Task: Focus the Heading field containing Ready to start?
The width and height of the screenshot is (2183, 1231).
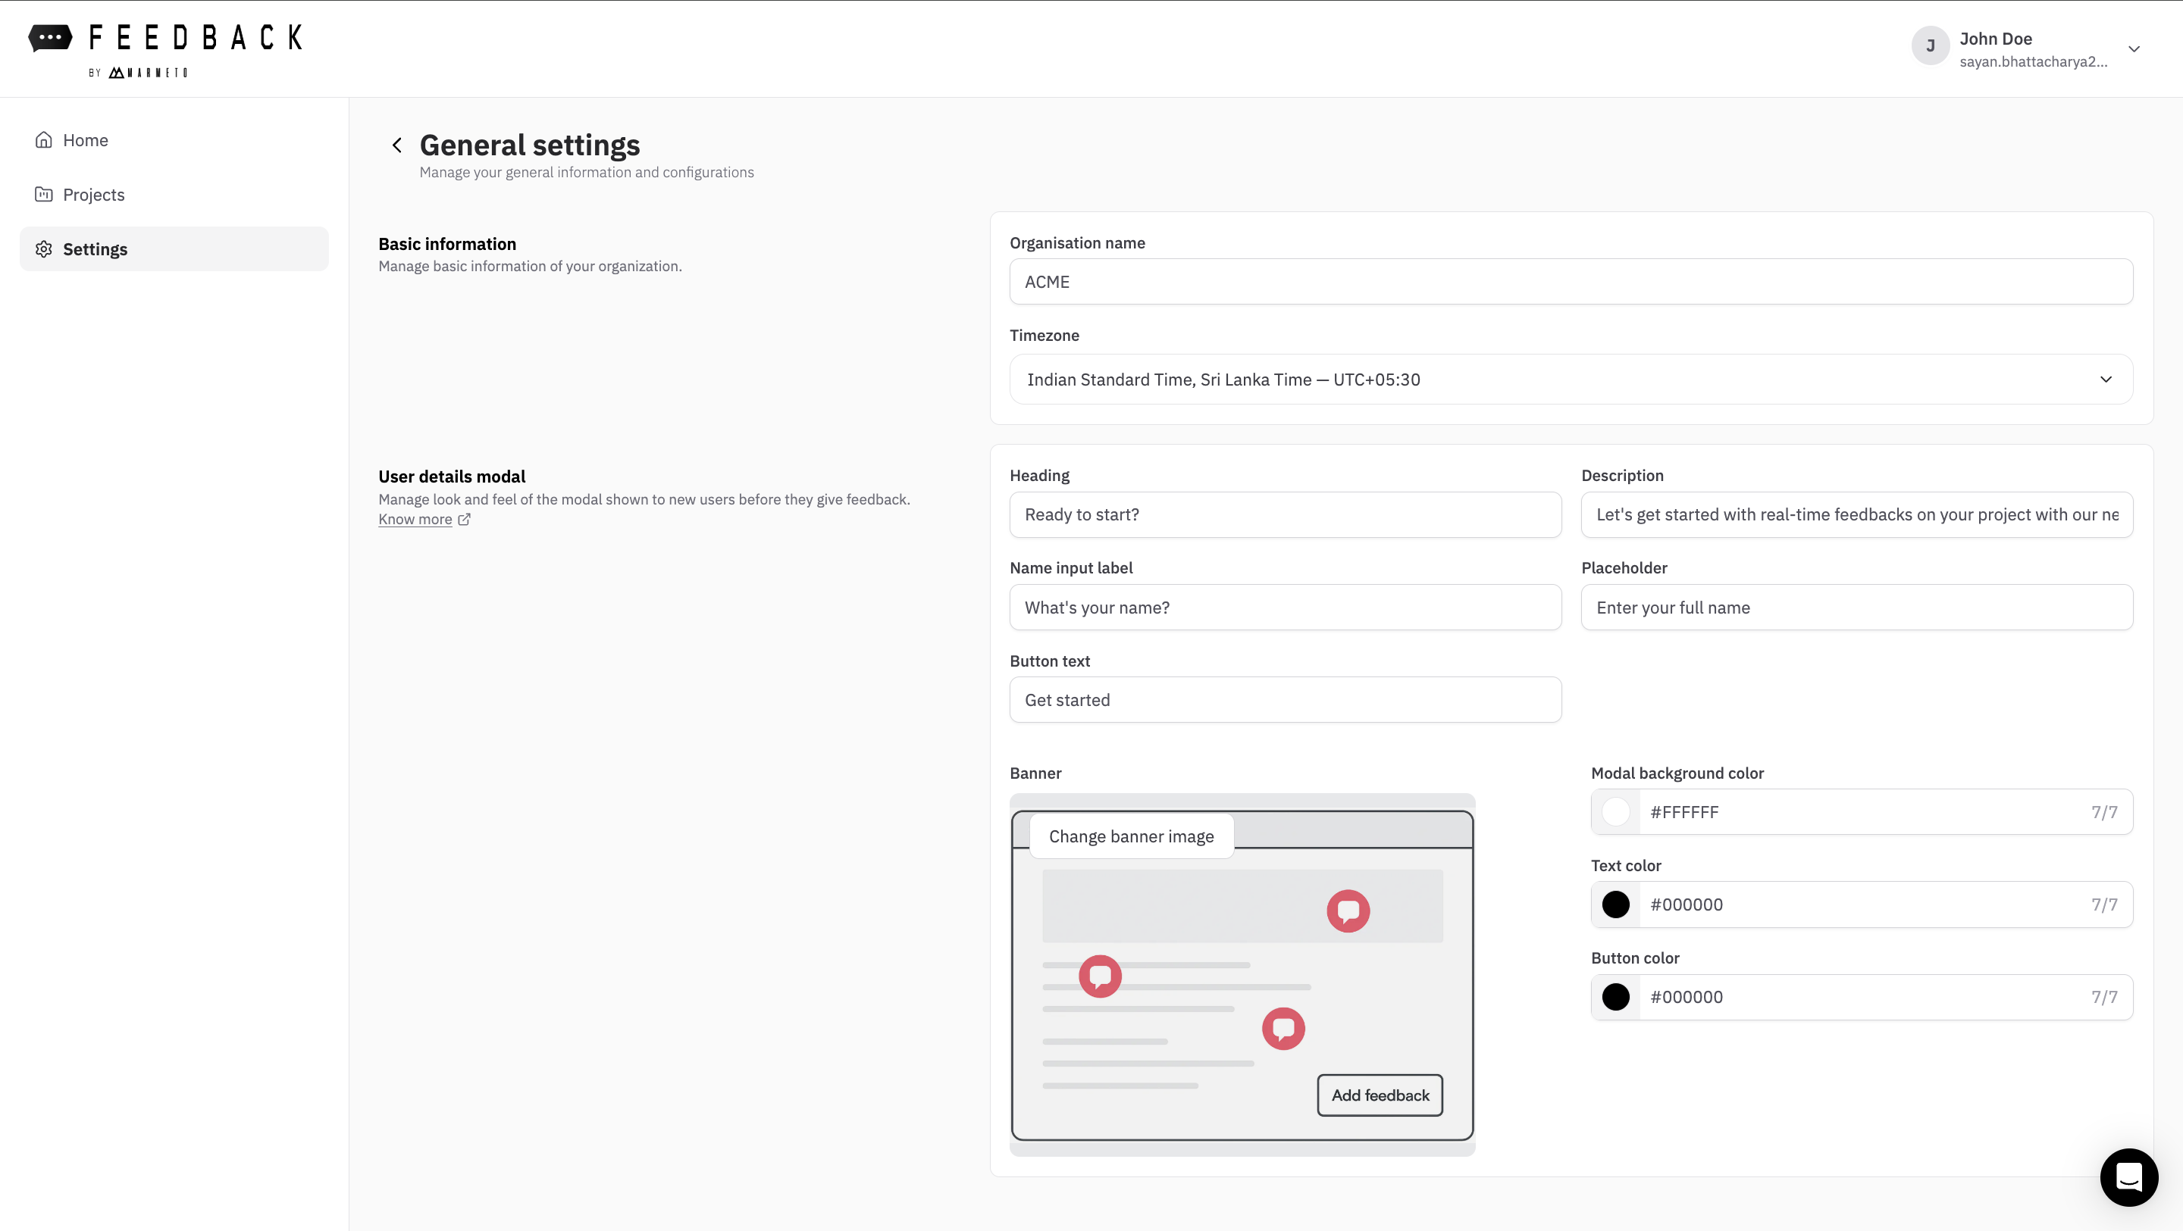Action: coord(1285,514)
